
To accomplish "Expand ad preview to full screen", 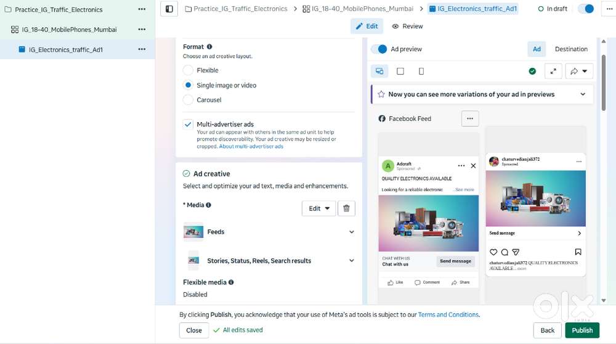I will point(553,72).
